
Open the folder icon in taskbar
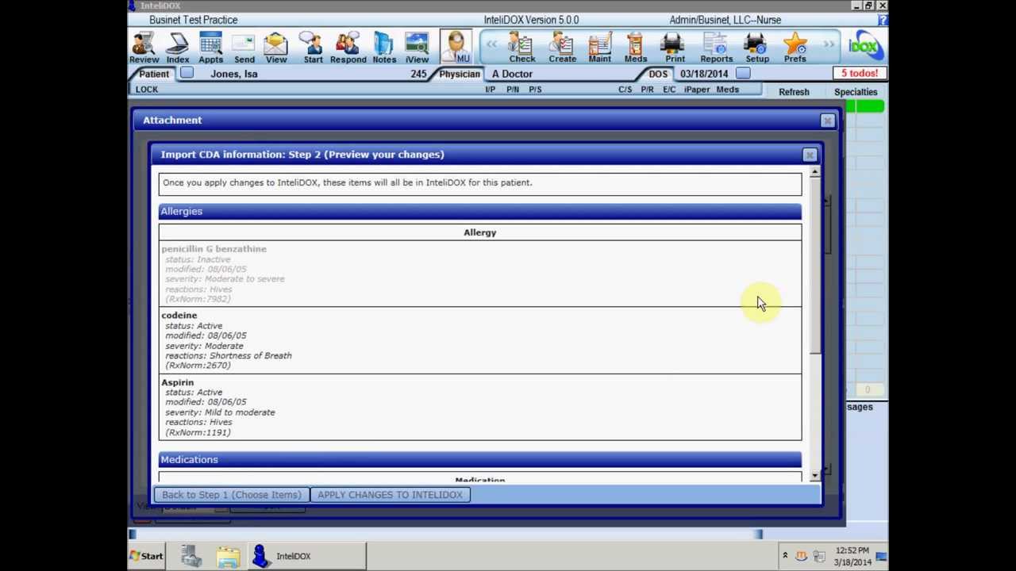[228, 557]
